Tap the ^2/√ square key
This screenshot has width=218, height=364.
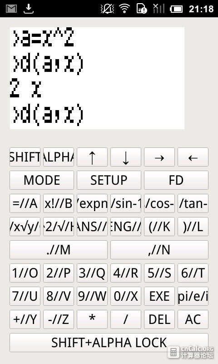click(59, 227)
